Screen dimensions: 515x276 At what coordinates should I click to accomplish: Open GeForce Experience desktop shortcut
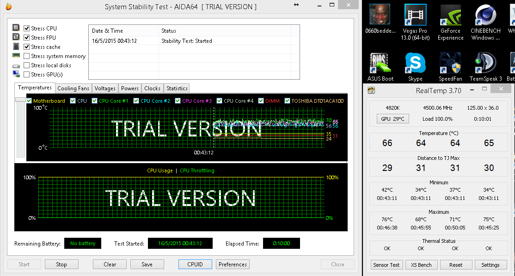pyautogui.click(x=450, y=22)
